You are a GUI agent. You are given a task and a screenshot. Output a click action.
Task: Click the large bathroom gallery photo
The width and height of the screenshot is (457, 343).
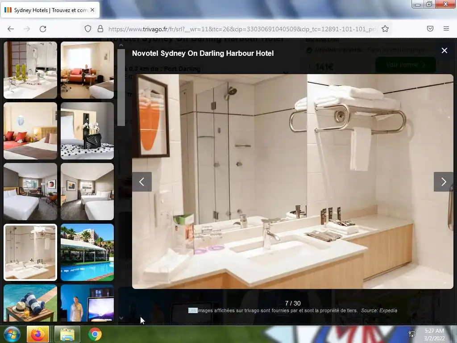click(293, 181)
